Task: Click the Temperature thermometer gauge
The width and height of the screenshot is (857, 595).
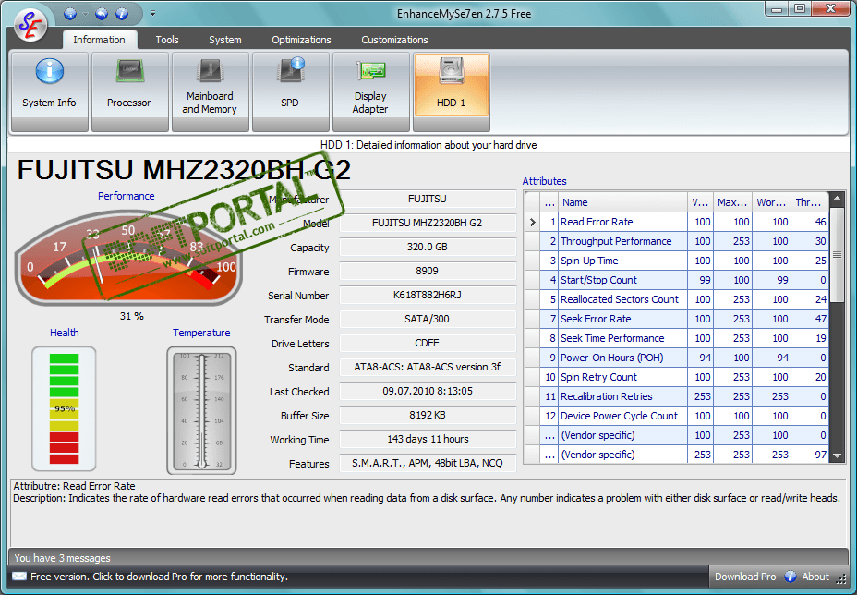Action: point(201,410)
